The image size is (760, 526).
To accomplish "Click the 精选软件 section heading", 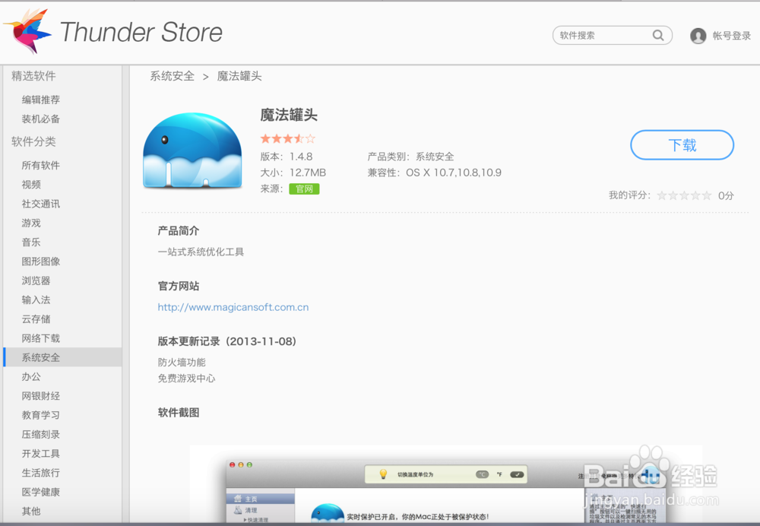I will coord(33,76).
